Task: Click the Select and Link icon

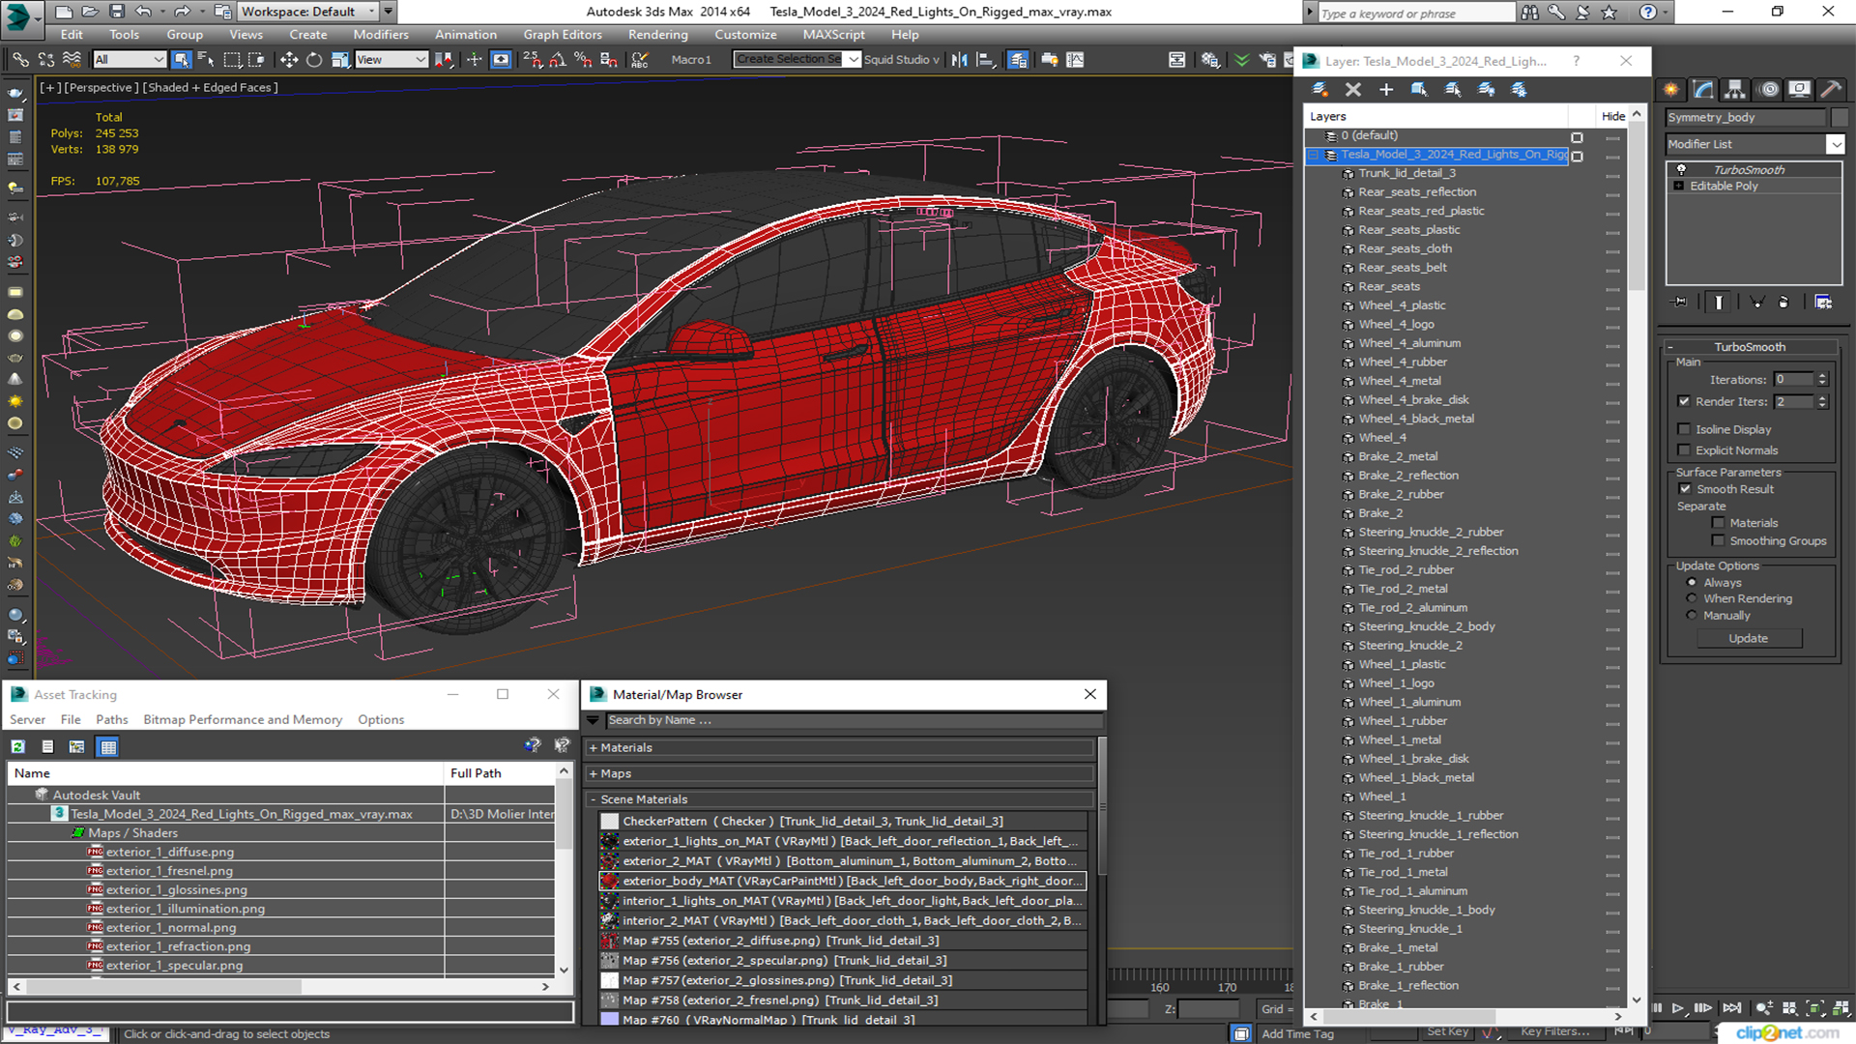Action: pos(20,60)
